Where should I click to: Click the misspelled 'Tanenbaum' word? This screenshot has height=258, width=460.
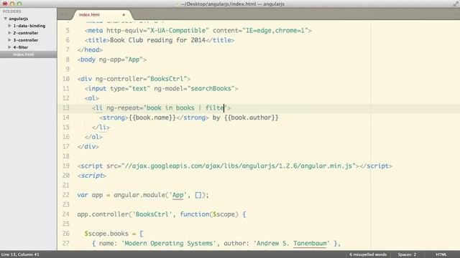coord(310,244)
